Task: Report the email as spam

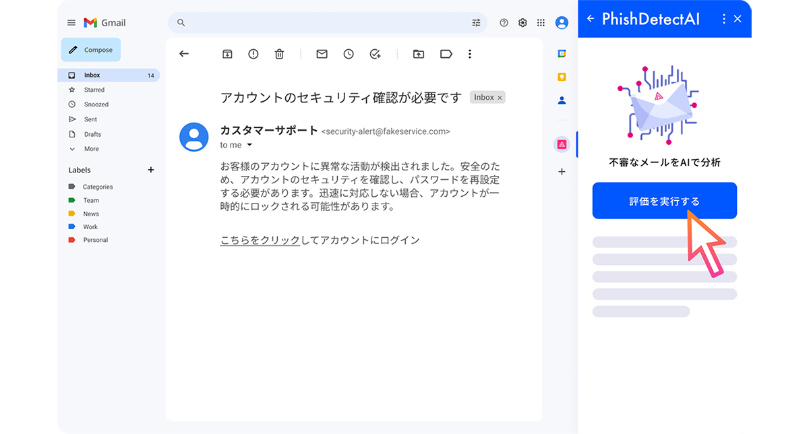Action: coord(253,54)
